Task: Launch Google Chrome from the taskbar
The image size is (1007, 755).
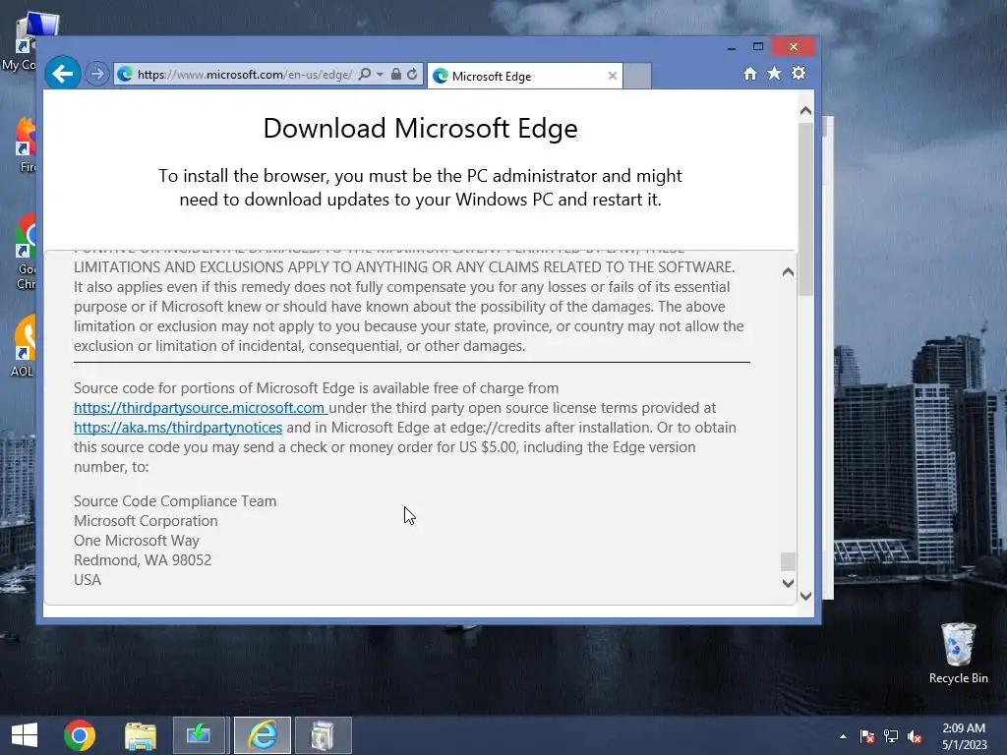Action: click(80, 735)
